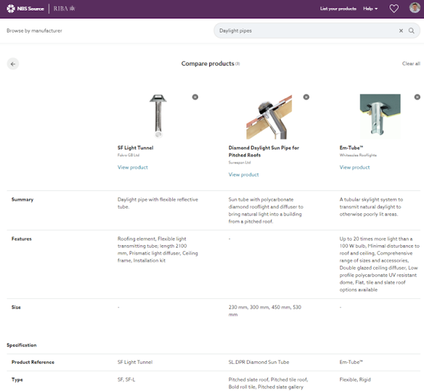Viewport: 424px width, 391px height.
Task: Click the NBS Source logo
Action: coord(25,9)
